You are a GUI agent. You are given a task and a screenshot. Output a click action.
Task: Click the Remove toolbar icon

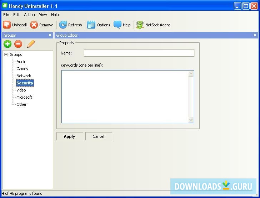tap(34, 25)
